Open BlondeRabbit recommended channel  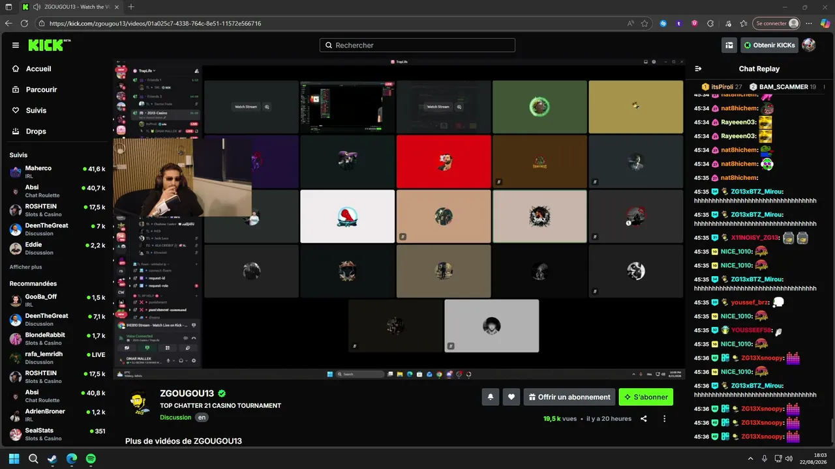pos(57,339)
